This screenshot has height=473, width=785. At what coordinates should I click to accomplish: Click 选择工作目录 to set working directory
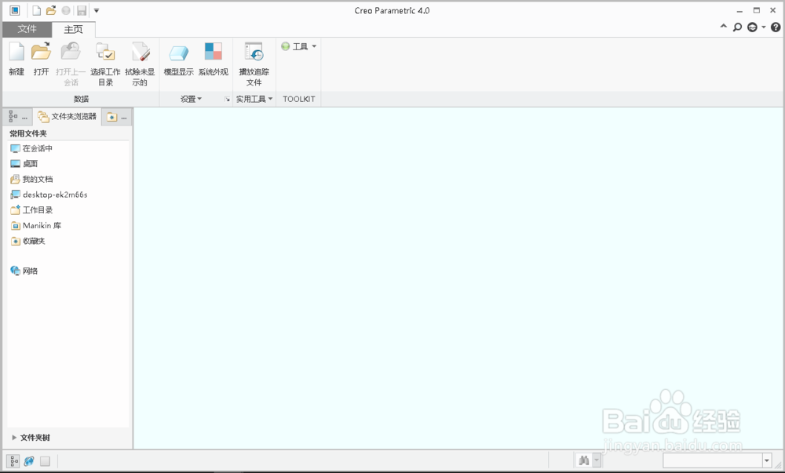105,64
